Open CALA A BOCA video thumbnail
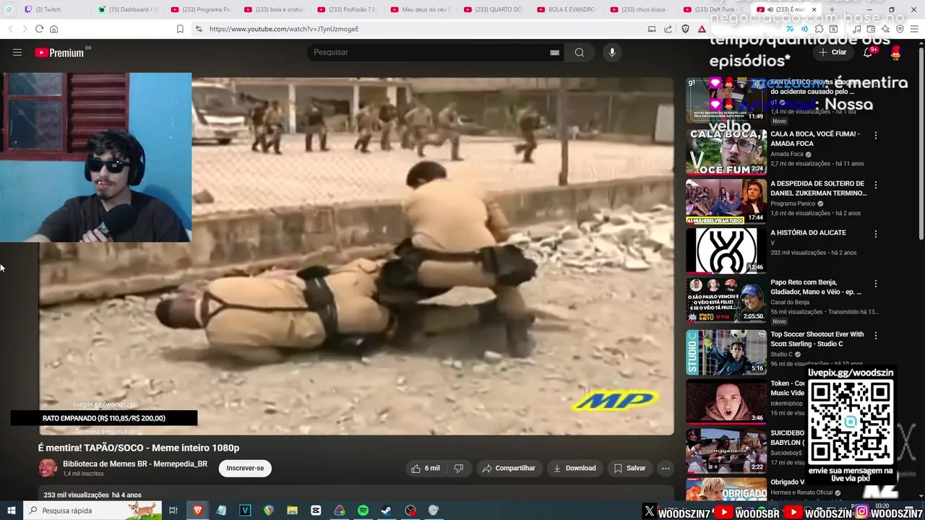This screenshot has width=925, height=520. [726, 152]
